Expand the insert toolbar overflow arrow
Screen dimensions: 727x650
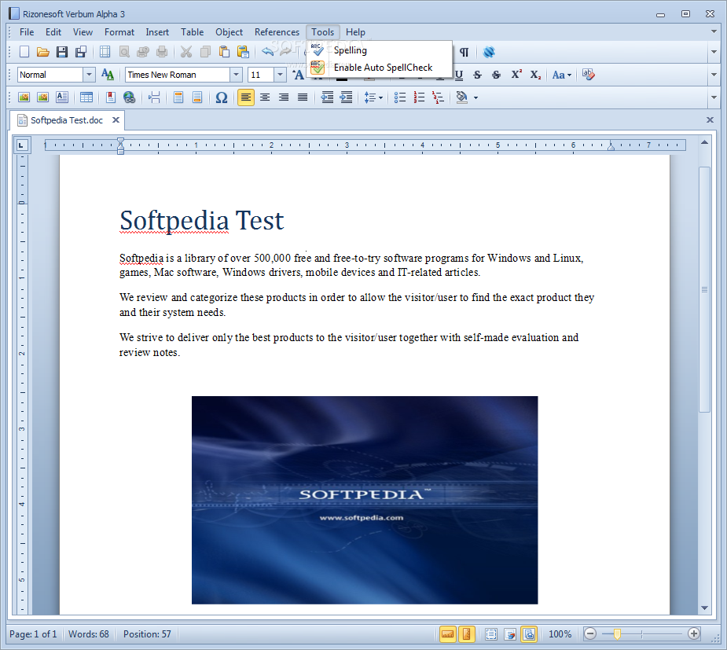click(x=714, y=97)
